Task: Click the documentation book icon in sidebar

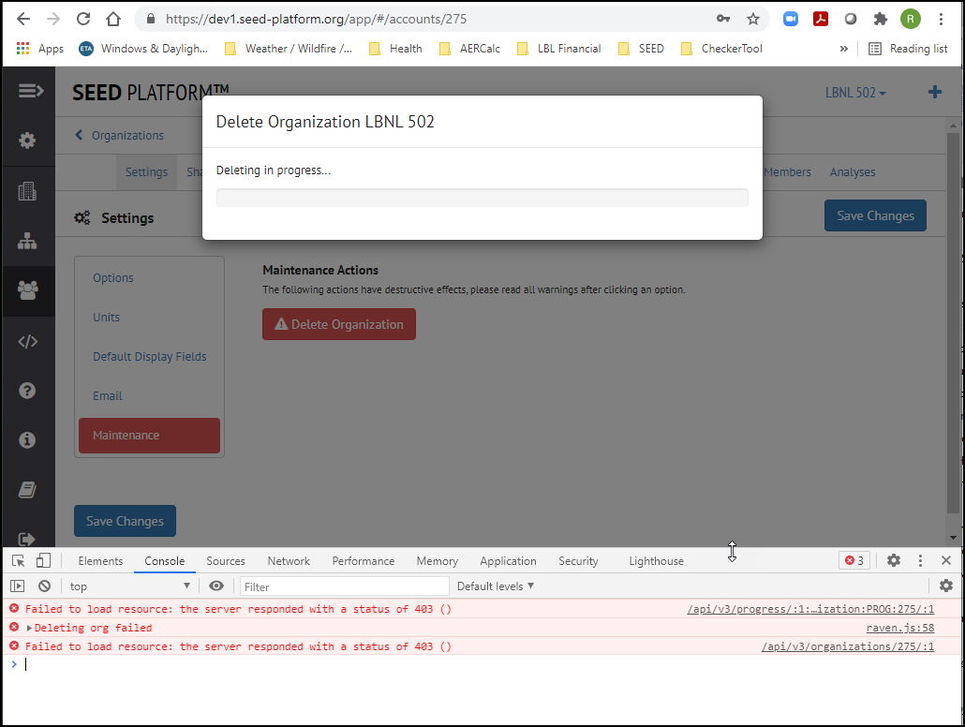Action: tap(29, 489)
